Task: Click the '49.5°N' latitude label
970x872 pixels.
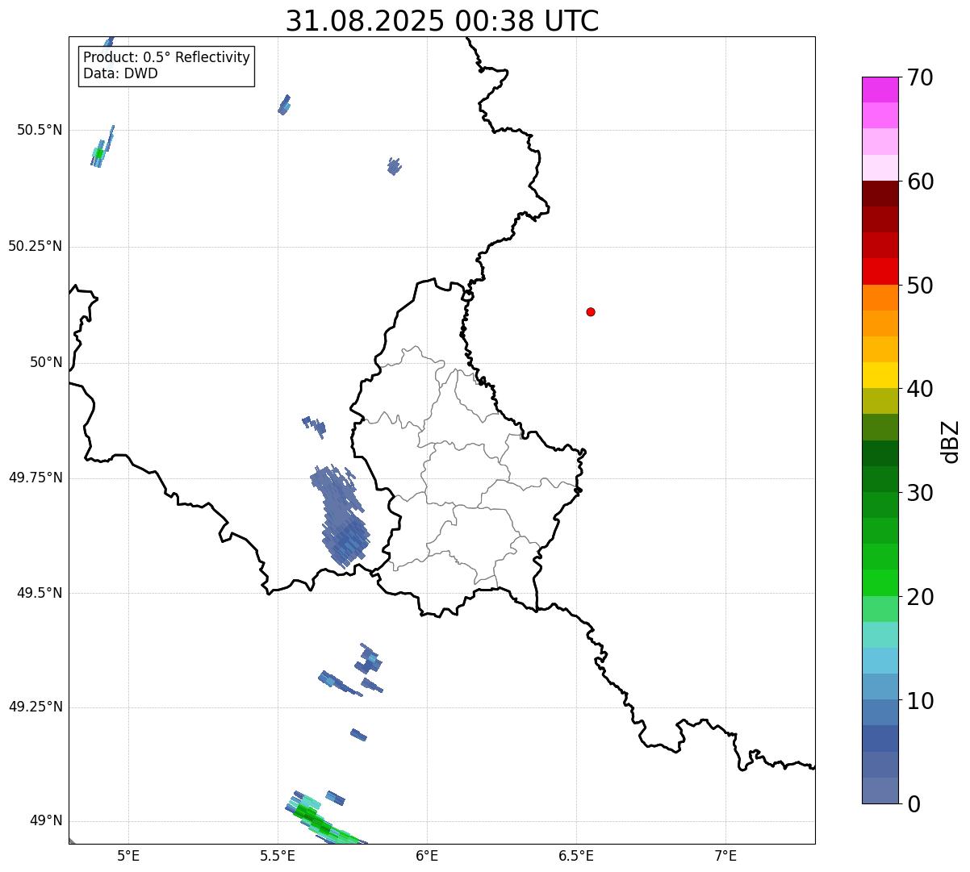Action: coord(40,593)
